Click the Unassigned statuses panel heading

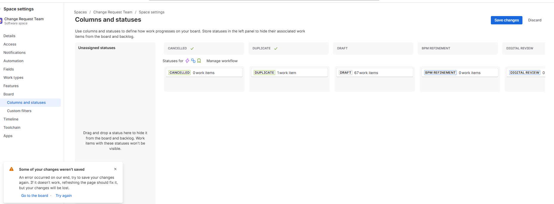pos(97,48)
